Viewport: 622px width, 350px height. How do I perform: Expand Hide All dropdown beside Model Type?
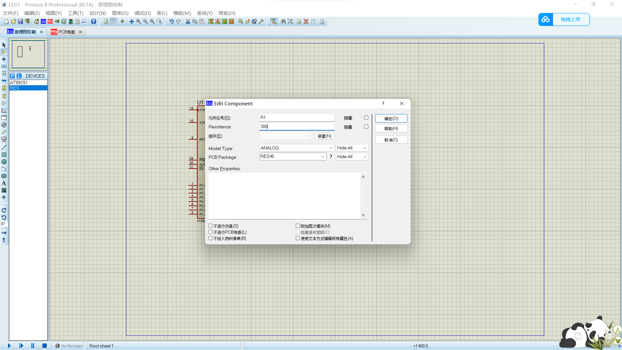(x=364, y=148)
